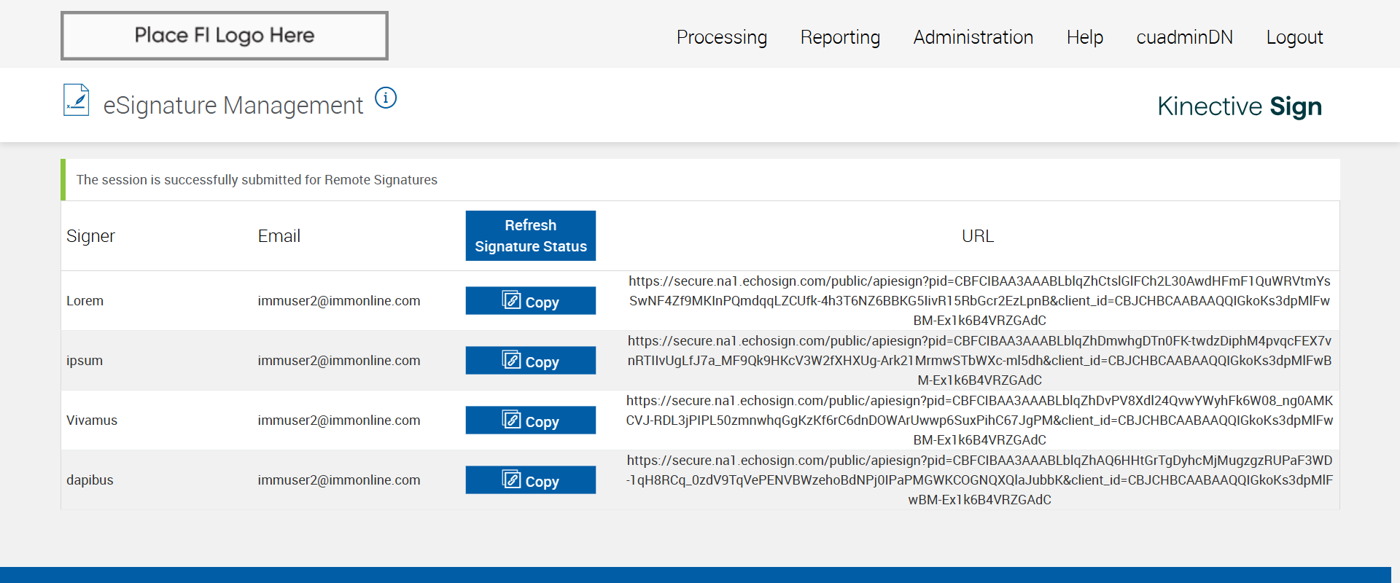Viewport: 1400px width, 583px height.
Task: Click the copy icon in ipsum's row
Action: (511, 360)
